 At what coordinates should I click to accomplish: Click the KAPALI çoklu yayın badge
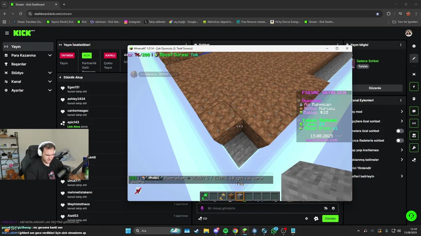[110, 55]
